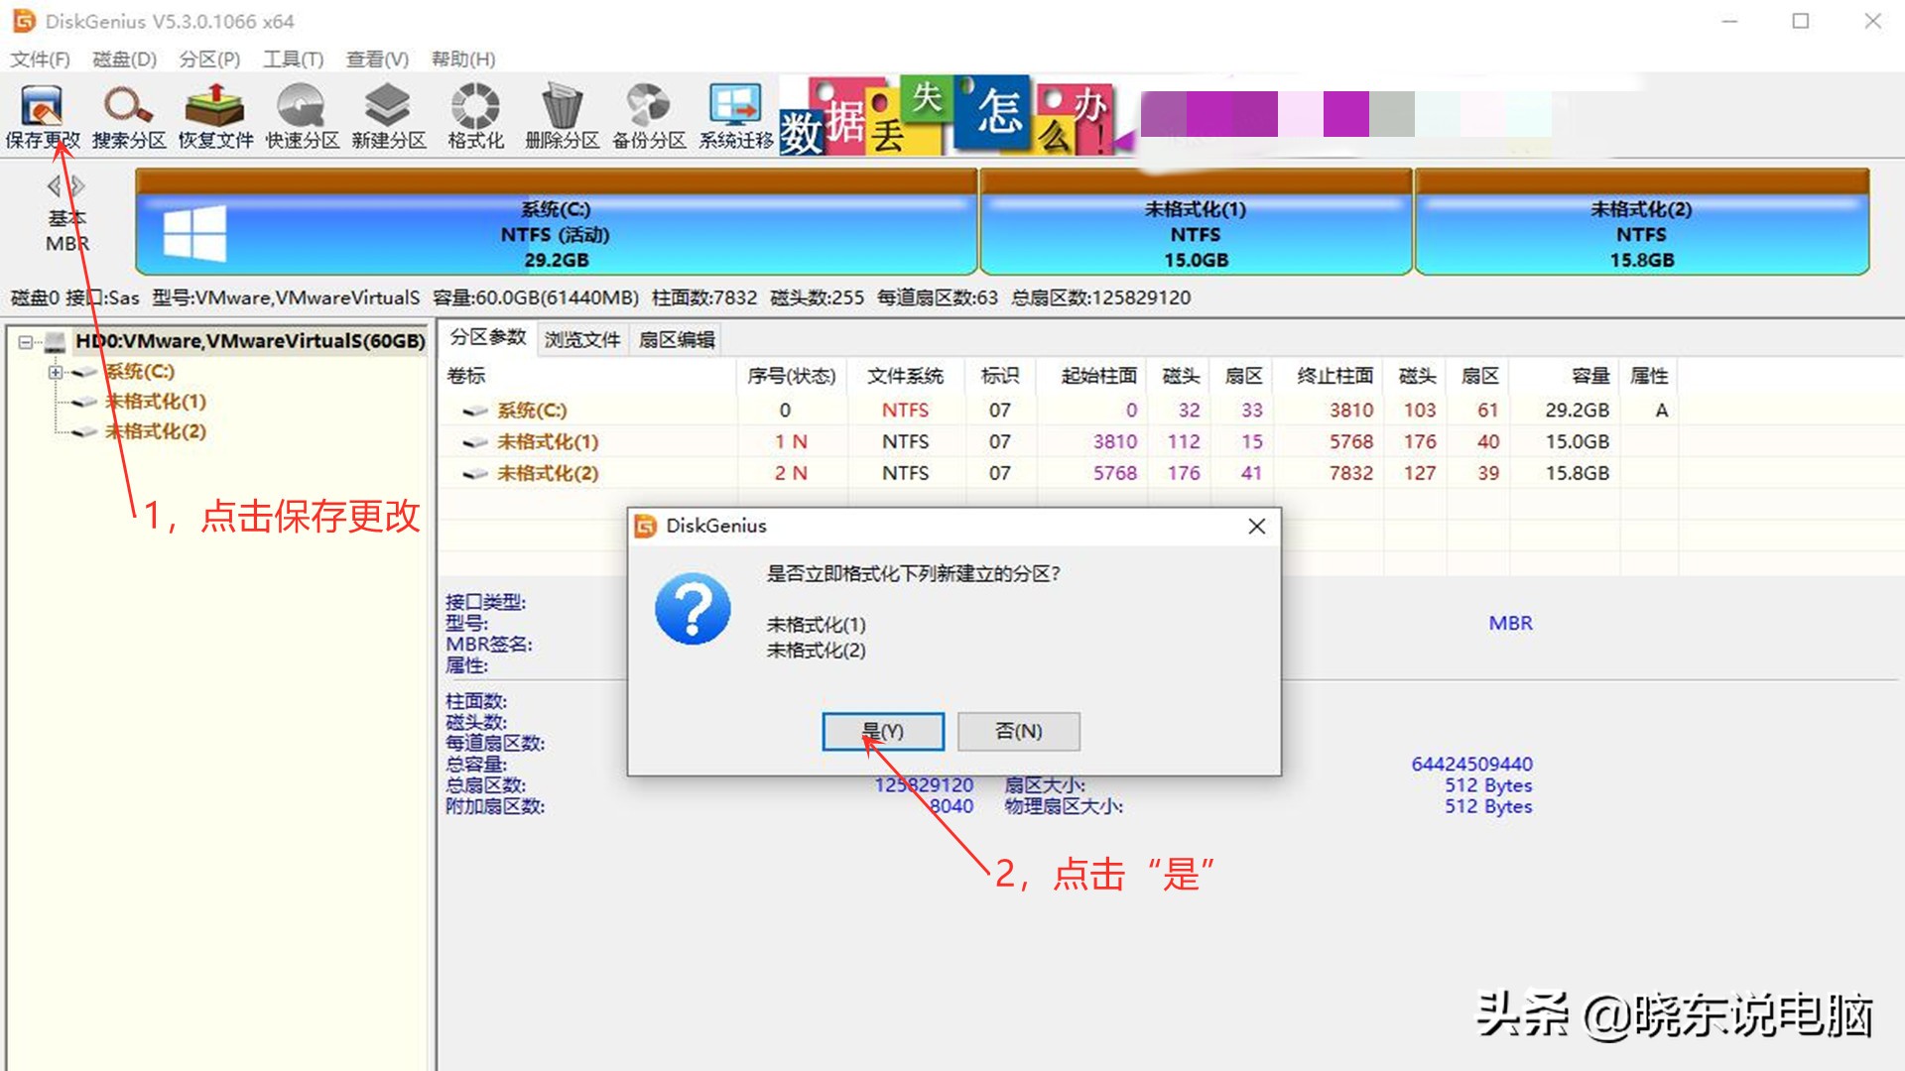Screen dimensions: 1905x1071
Task: Switch to the 浏览文件 tab
Action: (x=581, y=339)
